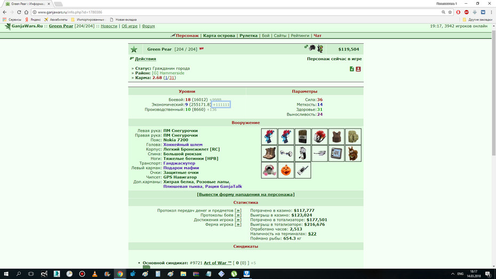Viewport: 496px width, 279px height.
Task: Click the [G] Hammerside district link
Action: tap(168, 73)
